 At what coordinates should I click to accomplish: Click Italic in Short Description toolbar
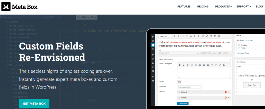pos(184,65)
